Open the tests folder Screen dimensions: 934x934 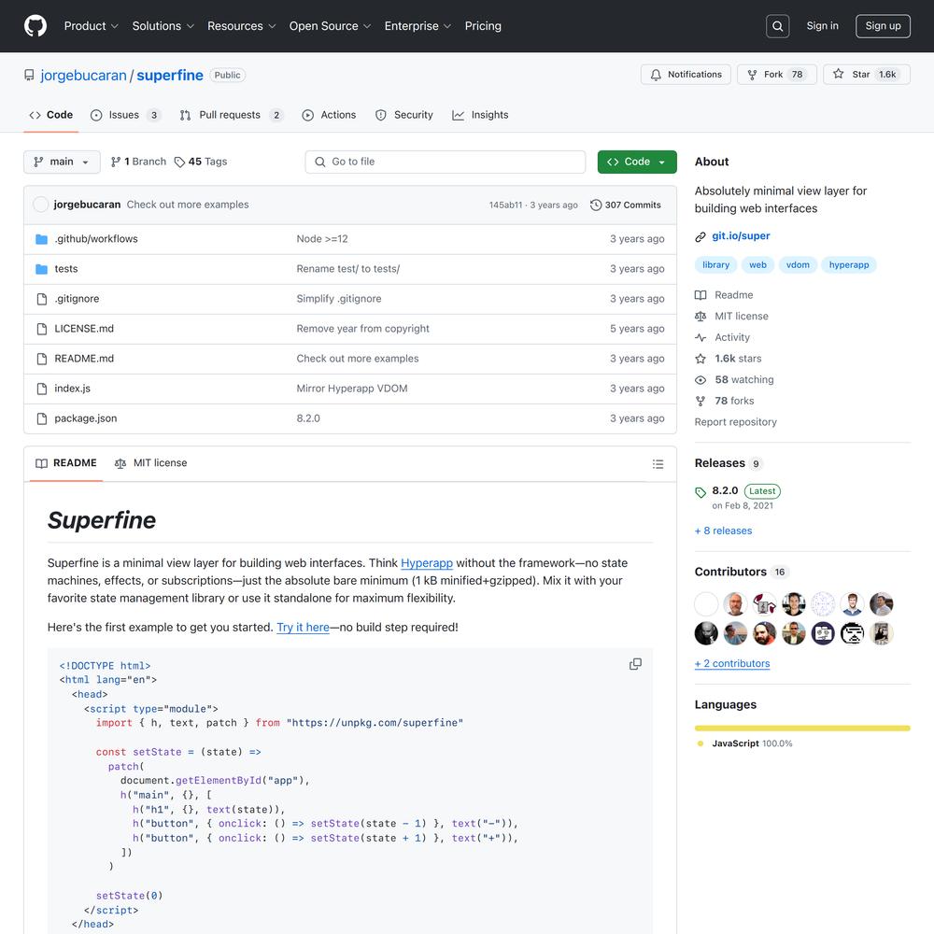tap(66, 269)
